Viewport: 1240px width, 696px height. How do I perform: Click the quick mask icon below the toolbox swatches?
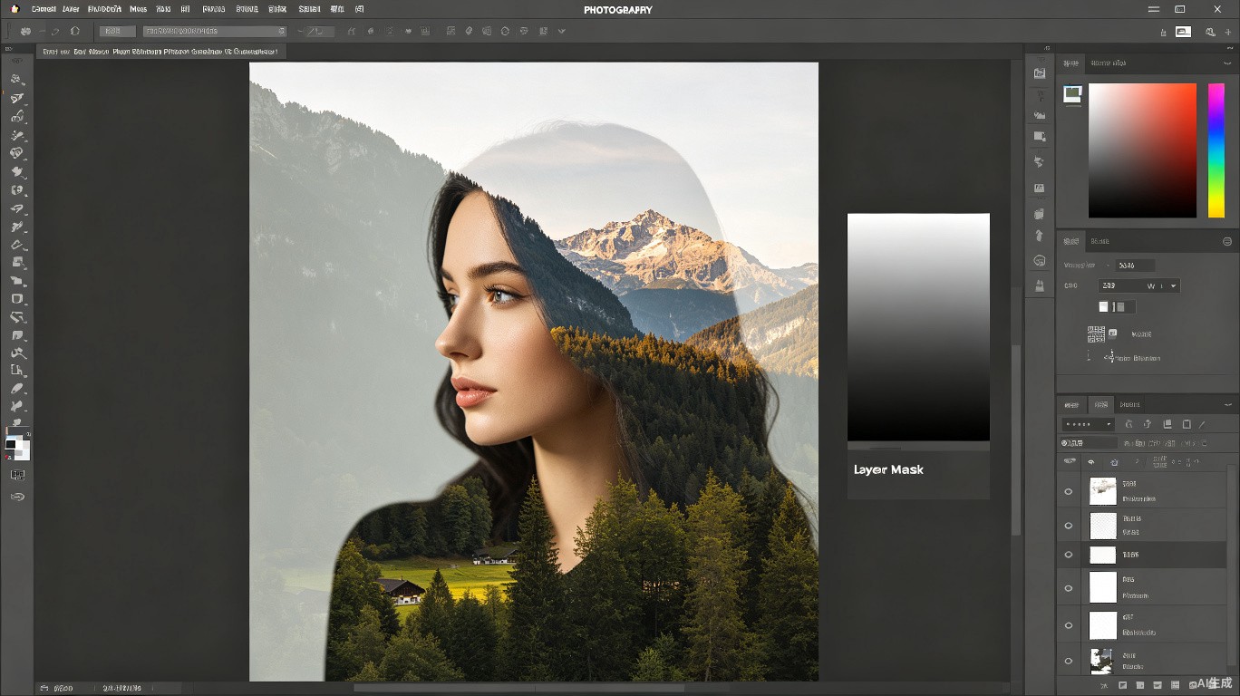pyautogui.click(x=17, y=475)
